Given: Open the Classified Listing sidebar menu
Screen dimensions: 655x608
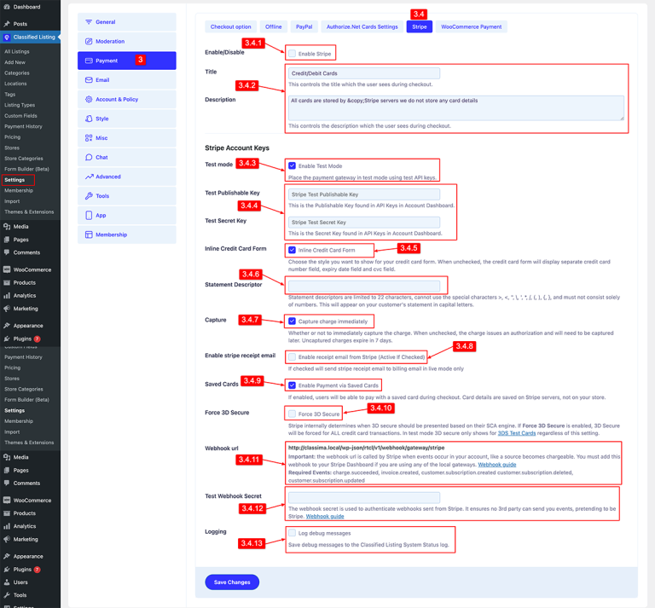Looking at the screenshot, I should coord(30,38).
